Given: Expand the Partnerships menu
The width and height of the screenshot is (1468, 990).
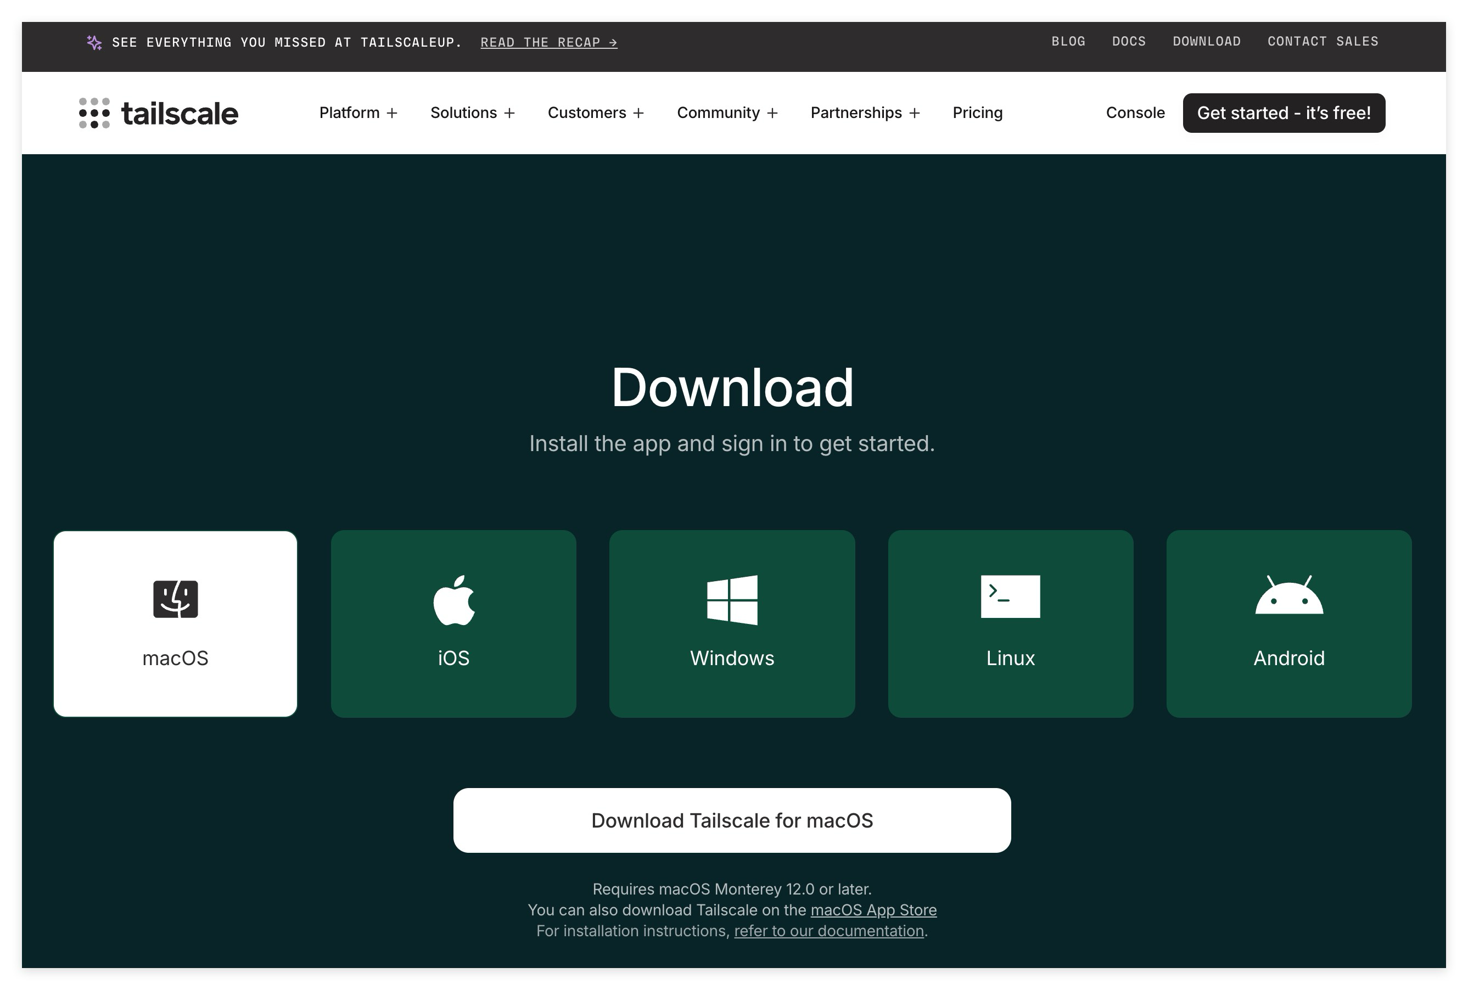Looking at the screenshot, I should point(865,113).
